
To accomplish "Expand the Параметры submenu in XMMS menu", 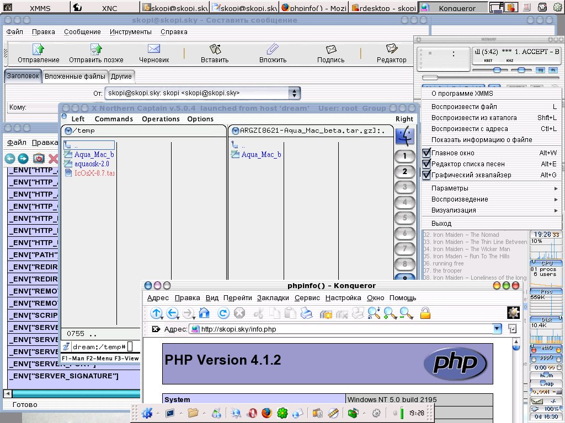I will [x=491, y=188].
